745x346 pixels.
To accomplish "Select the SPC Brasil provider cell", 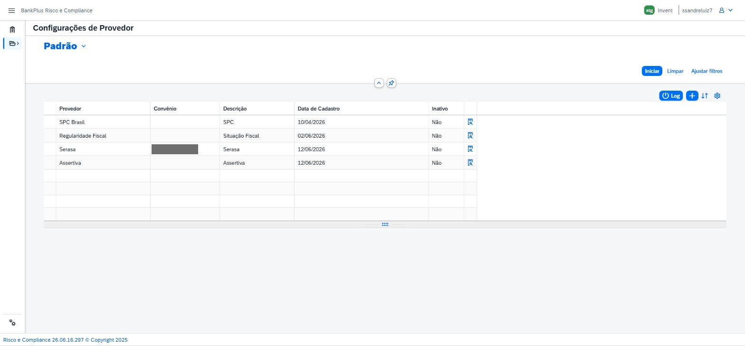I will (103, 122).
